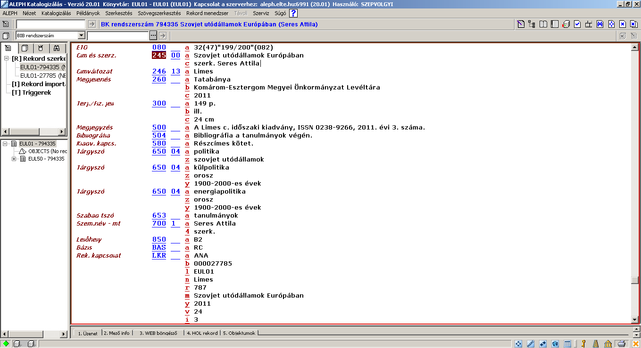Collapse the [R] Rekord szerkesztés node
This screenshot has width=641, height=348.
click(x=7, y=58)
